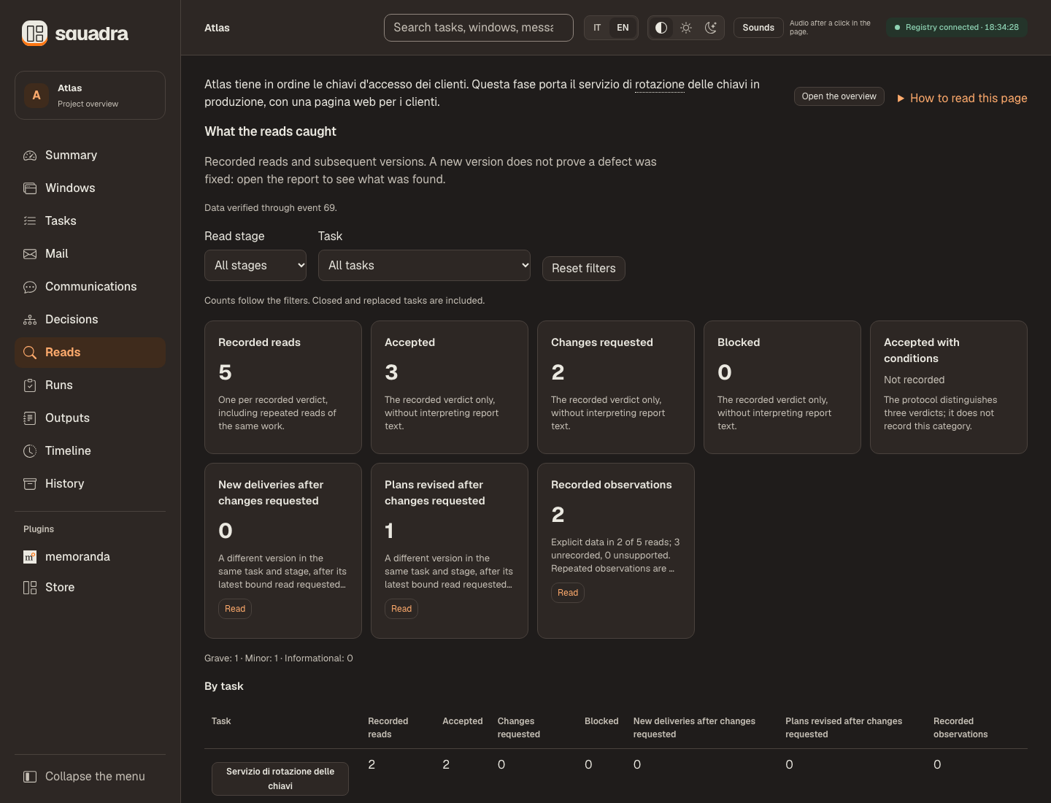Go to the Summary menu item
The height and width of the screenshot is (803, 1051).
tap(90, 155)
